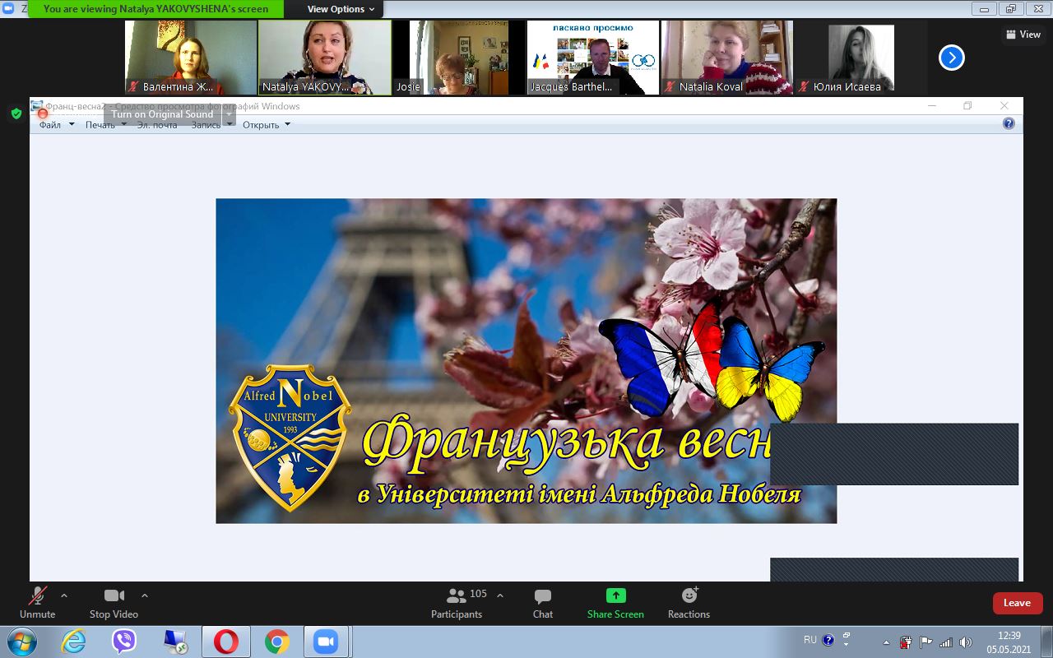Click the green 'You are viewing' banner
The image size is (1053, 658).
pos(155,9)
